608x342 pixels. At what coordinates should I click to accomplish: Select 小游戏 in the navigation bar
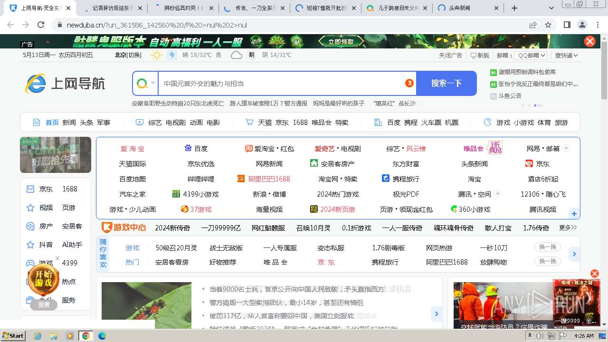coord(523,122)
